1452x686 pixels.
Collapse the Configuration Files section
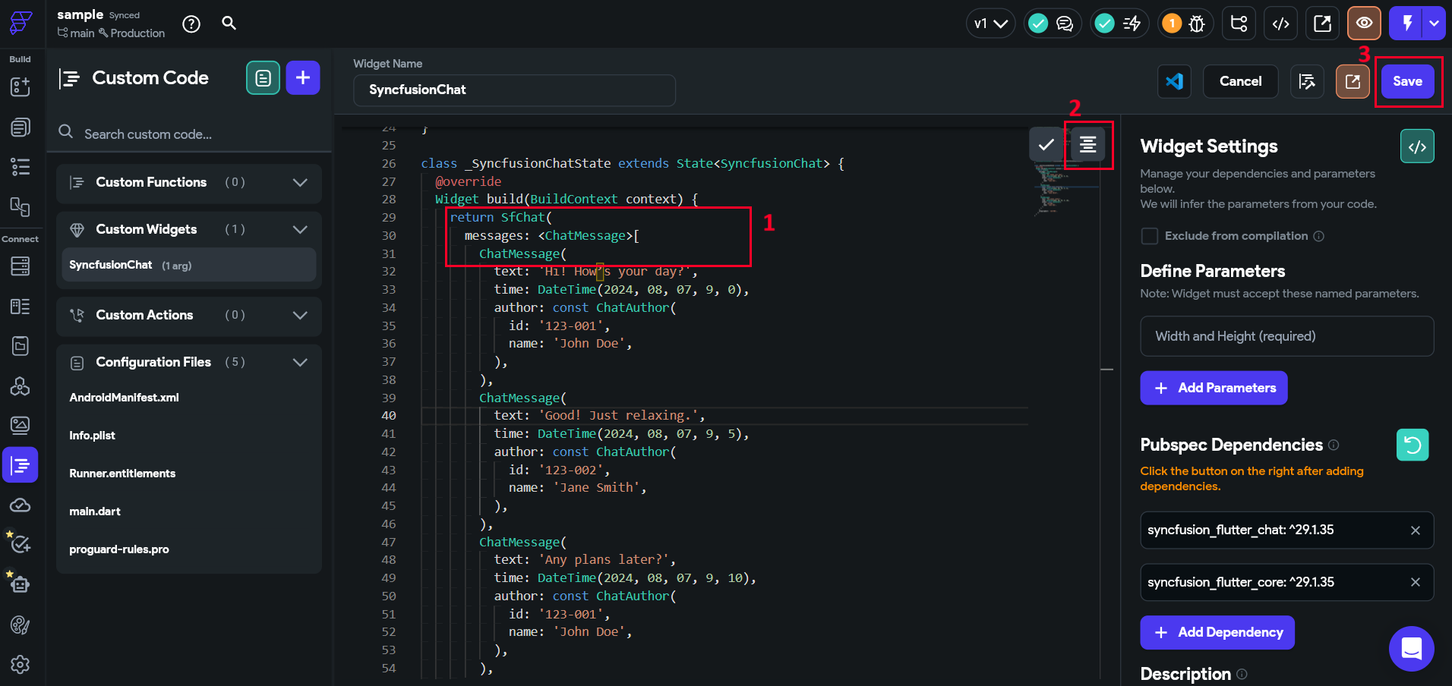pyautogui.click(x=299, y=363)
